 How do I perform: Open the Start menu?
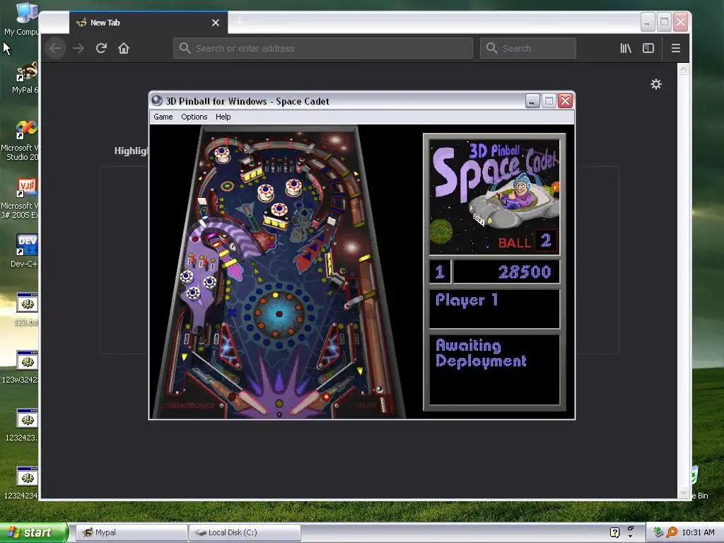[x=33, y=532]
